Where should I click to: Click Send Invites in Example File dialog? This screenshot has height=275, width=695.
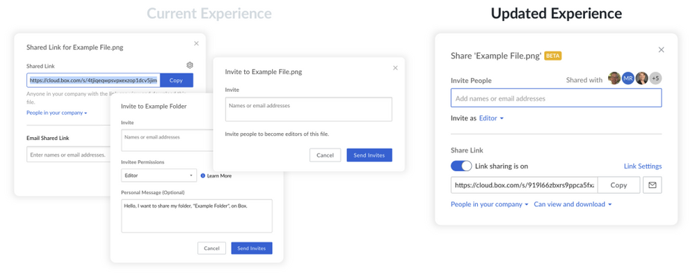(369, 155)
